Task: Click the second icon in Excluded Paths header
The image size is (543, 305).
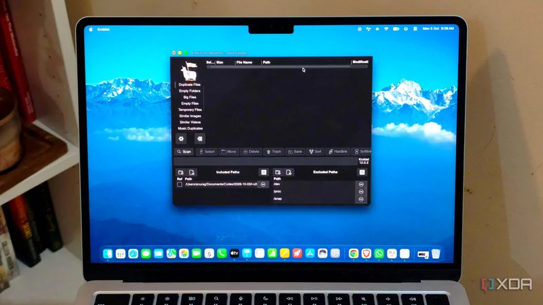Action: [x=289, y=172]
